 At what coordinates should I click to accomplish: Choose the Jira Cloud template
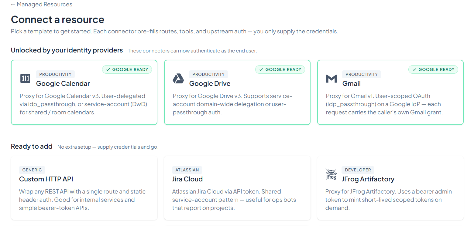(x=237, y=188)
